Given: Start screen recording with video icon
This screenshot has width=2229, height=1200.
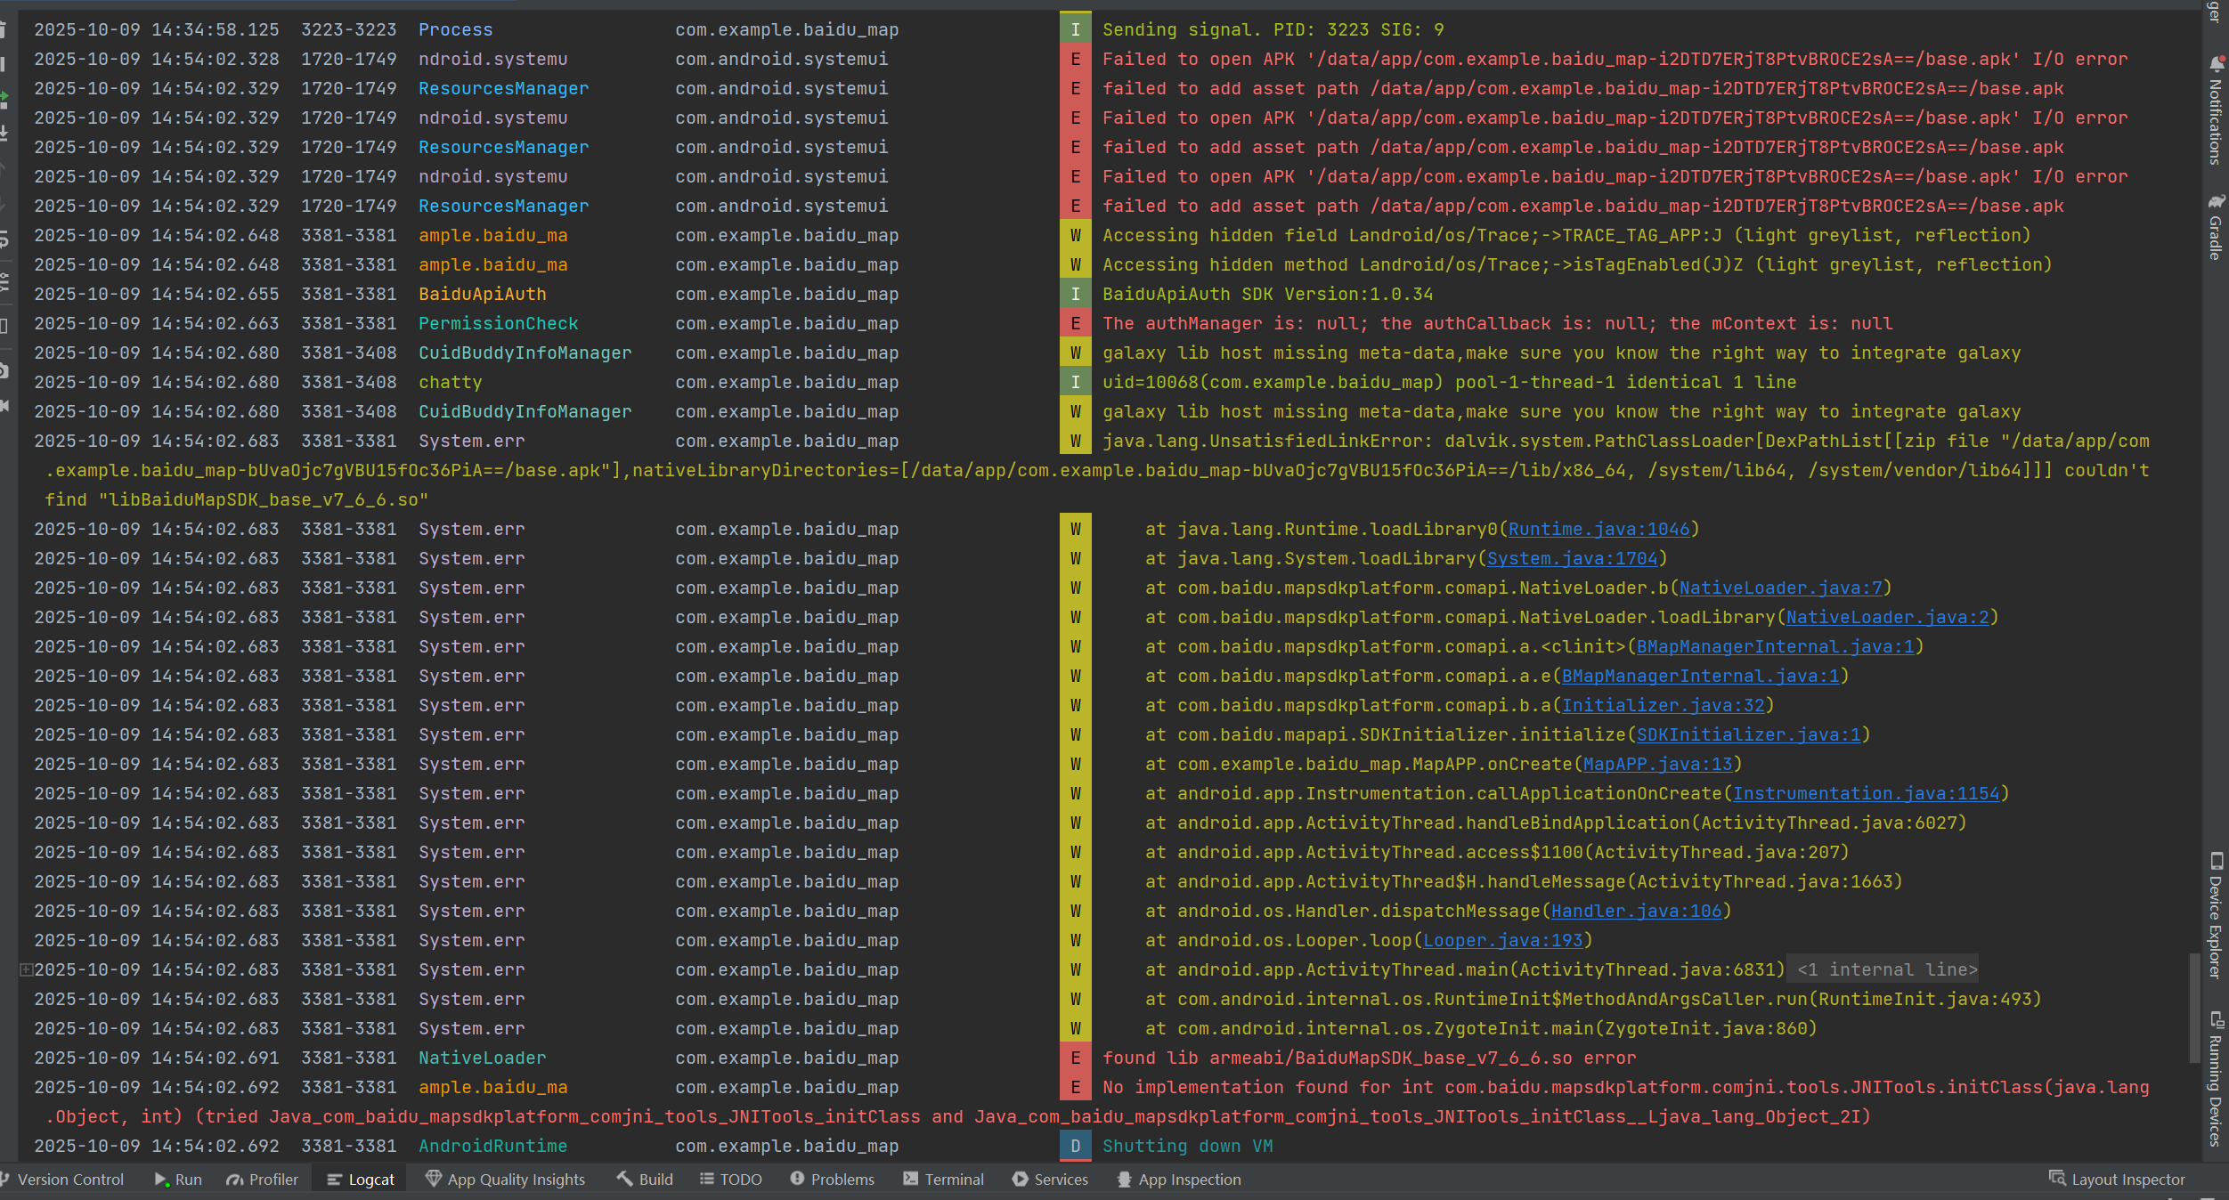Looking at the screenshot, I should point(4,405).
